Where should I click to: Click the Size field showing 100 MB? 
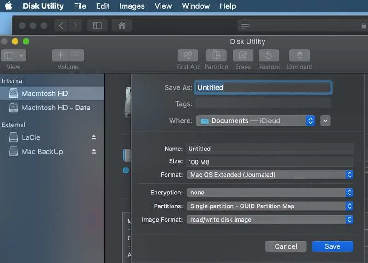[x=270, y=162]
